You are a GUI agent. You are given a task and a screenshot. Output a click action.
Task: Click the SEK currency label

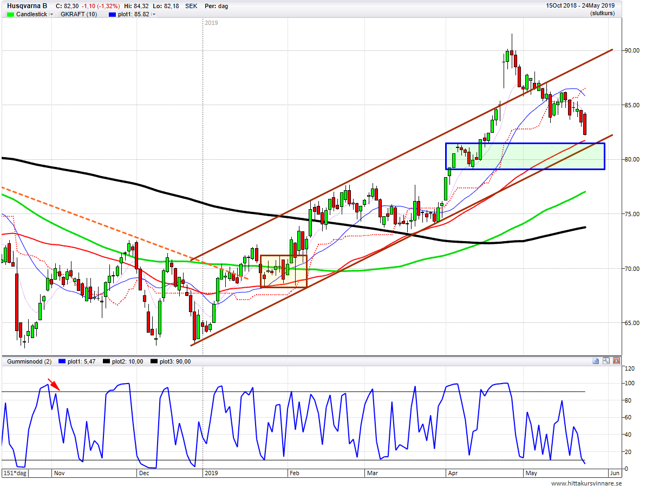[x=191, y=6]
